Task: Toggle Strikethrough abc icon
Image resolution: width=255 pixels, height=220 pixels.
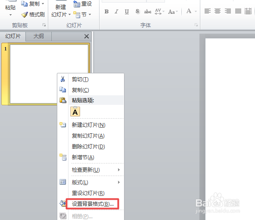Action: (x=148, y=12)
